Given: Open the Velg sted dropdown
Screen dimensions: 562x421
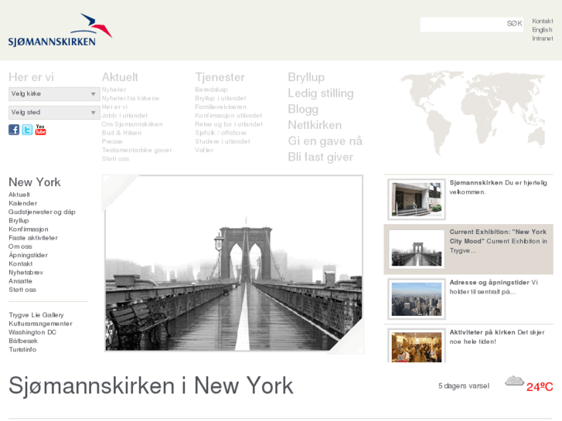Looking at the screenshot, I should coord(54,113).
